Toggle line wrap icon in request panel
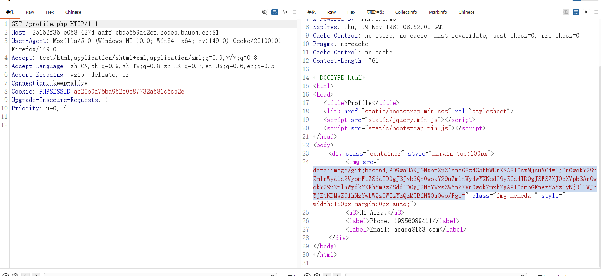Screen dimensions: 601x276 [275, 12]
